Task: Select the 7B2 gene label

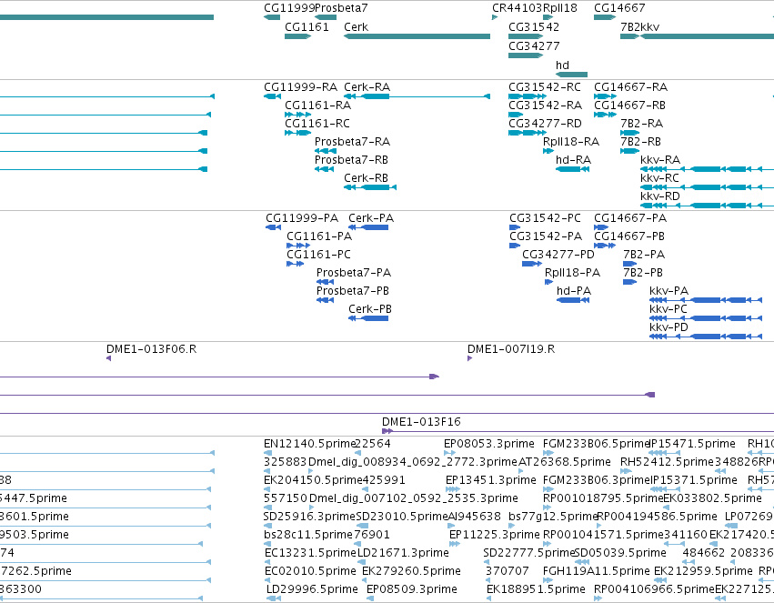Action: point(630,26)
